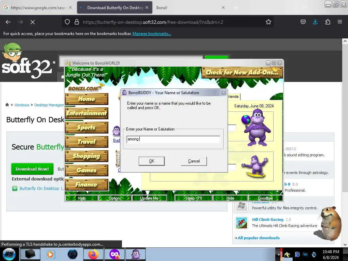Switch to the Google search tab

point(38,7)
